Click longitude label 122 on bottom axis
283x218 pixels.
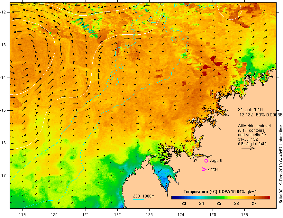117,214
